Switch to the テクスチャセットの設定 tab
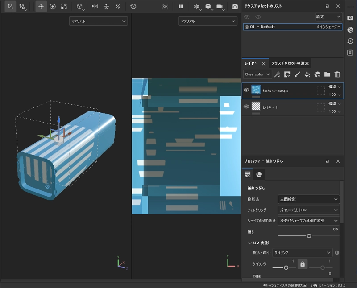This screenshot has height=288, width=357. coord(290,63)
